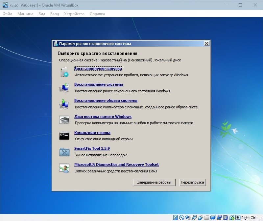Click the Microsoft DaRT toolset icon
Screen dimensions: 263x221
pyautogui.click(x=64, y=168)
